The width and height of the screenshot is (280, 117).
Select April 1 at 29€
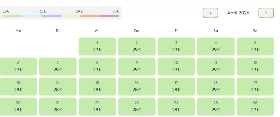pyautogui.click(x=97, y=47)
